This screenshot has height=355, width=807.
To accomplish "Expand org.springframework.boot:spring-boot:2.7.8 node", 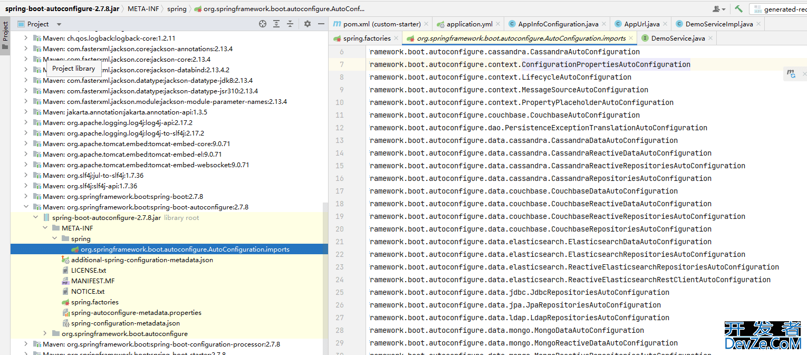I will point(27,197).
